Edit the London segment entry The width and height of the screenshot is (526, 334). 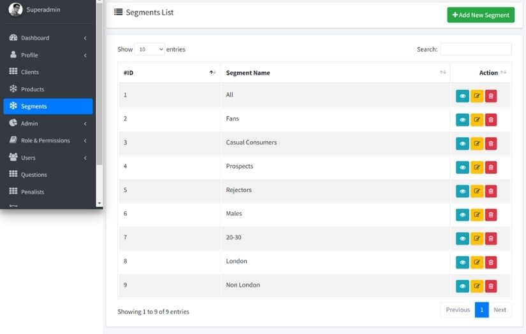477,262
